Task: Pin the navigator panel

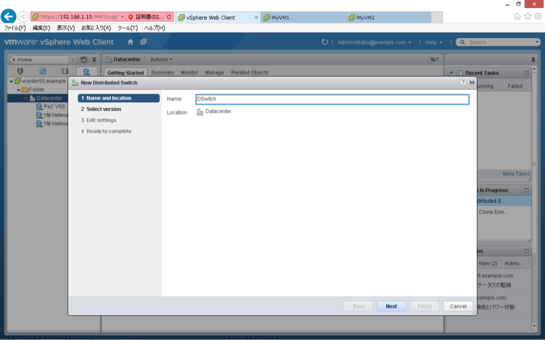Action: (94, 60)
